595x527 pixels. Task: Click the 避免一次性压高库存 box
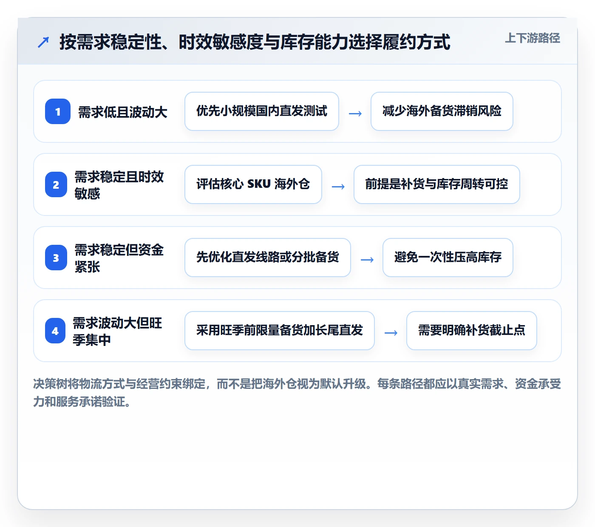448,258
